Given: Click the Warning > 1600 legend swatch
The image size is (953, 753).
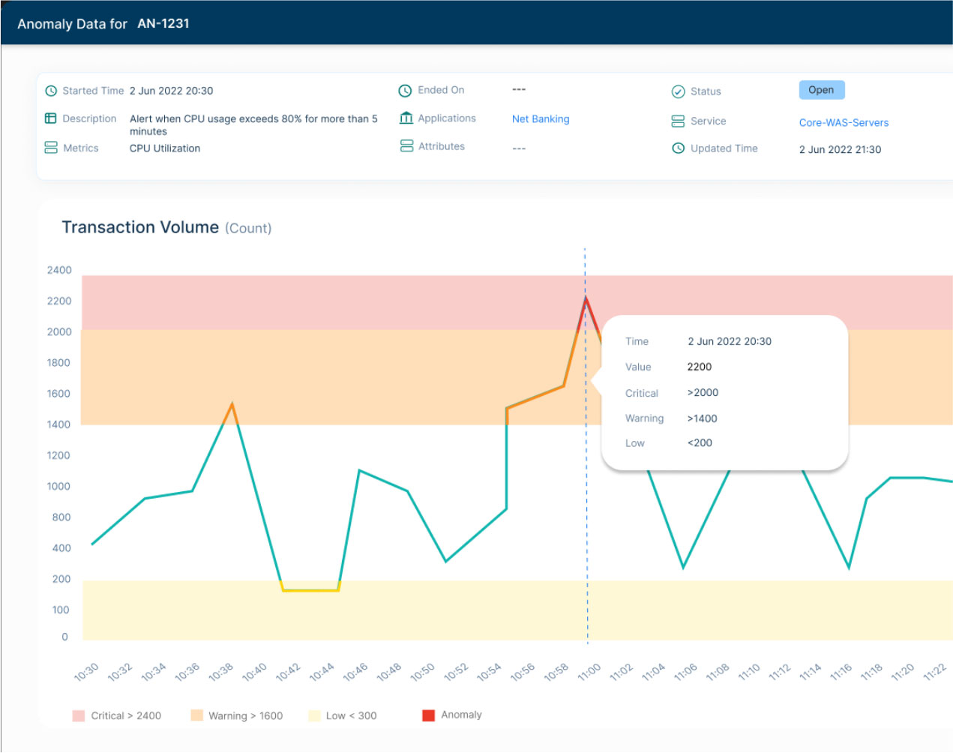Looking at the screenshot, I should coord(196,715).
